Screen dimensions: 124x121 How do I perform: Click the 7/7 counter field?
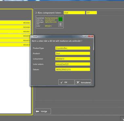(x=92, y=13)
